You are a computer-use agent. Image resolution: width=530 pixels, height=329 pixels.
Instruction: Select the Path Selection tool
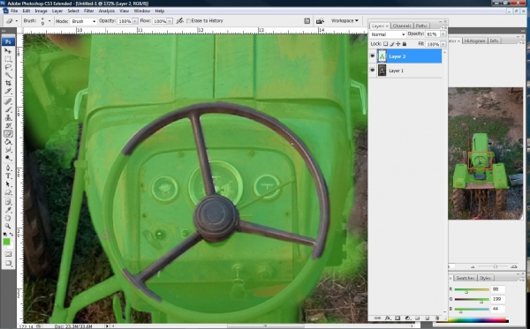8,184
